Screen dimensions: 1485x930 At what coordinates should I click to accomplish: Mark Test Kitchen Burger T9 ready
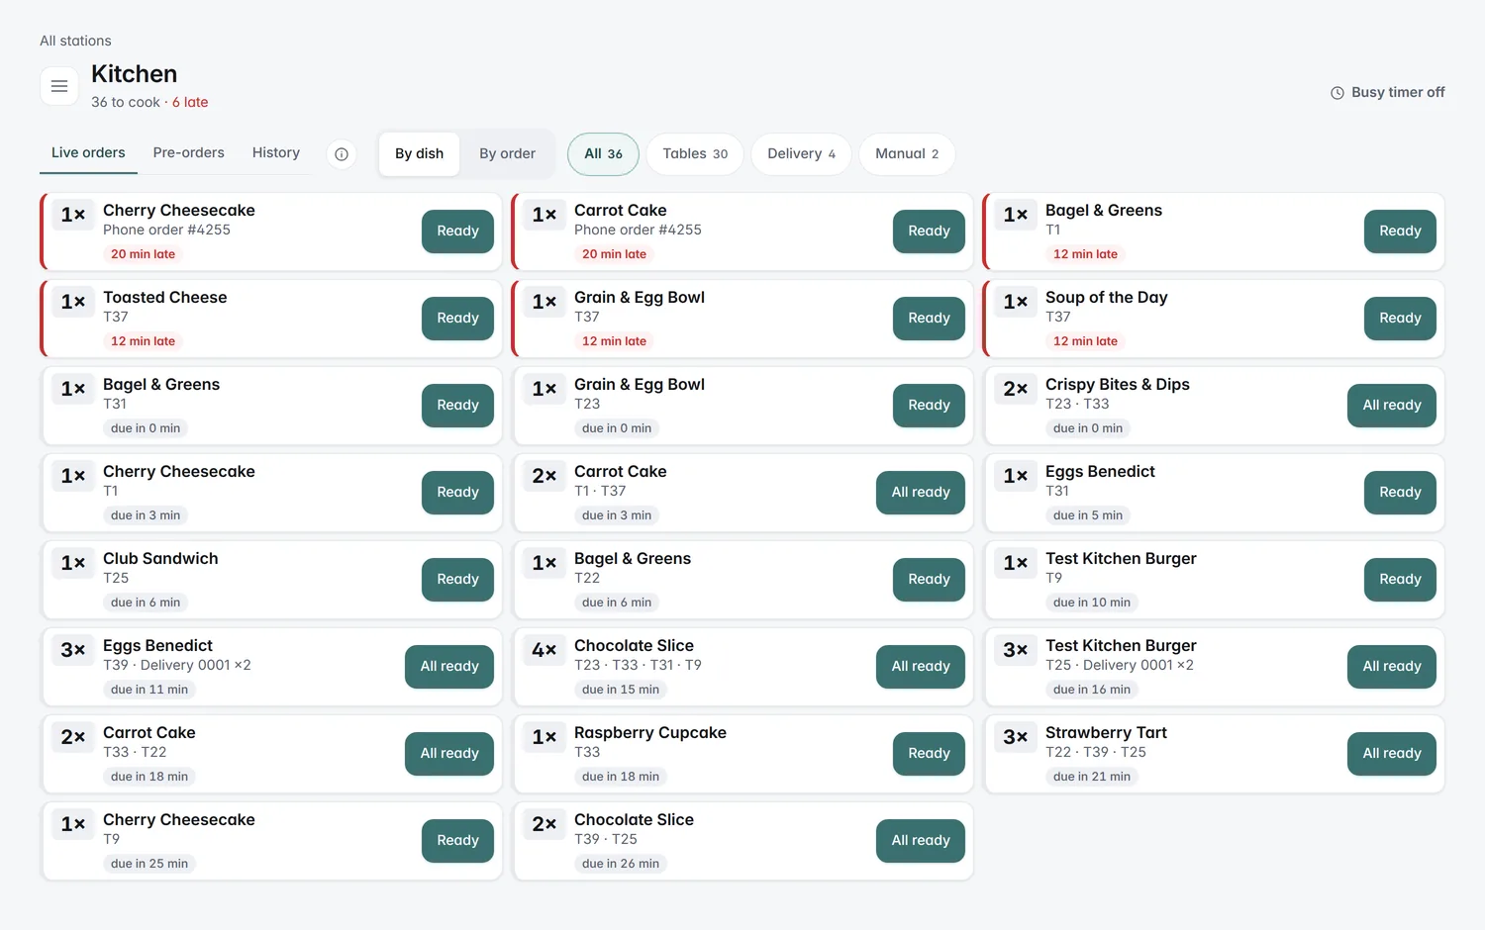(x=1400, y=580)
